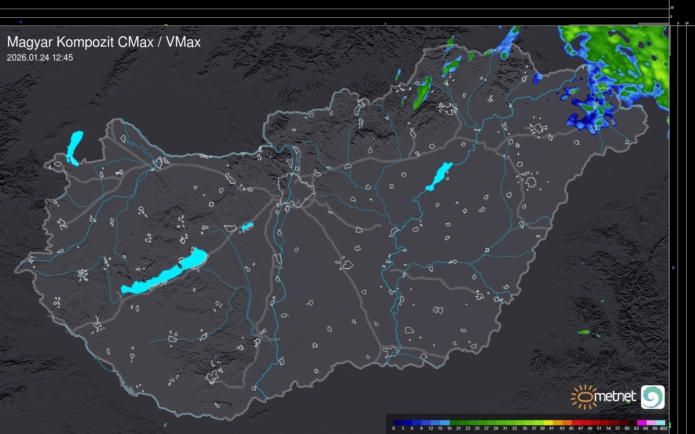Click the teal swirl app icon

[x=652, y=397]
